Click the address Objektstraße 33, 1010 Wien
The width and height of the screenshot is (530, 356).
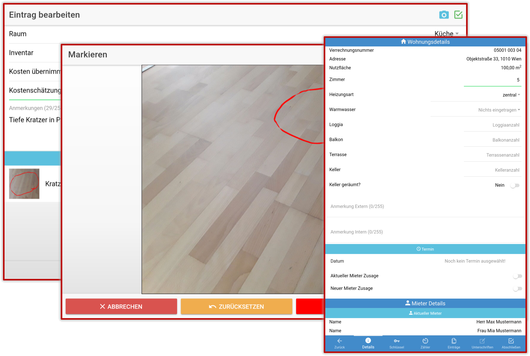[x=494, y=59]
